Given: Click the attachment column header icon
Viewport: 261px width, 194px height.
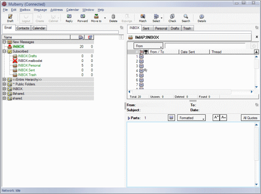Looking at the screenshot, I should click(146, 52).
